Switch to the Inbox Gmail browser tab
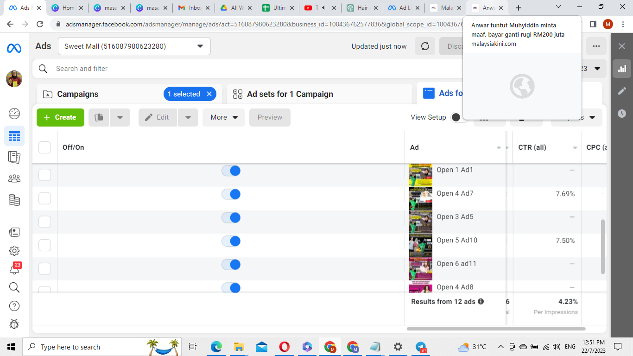The width and height of the screenshot is (633, 356). [x=194, y=8]
